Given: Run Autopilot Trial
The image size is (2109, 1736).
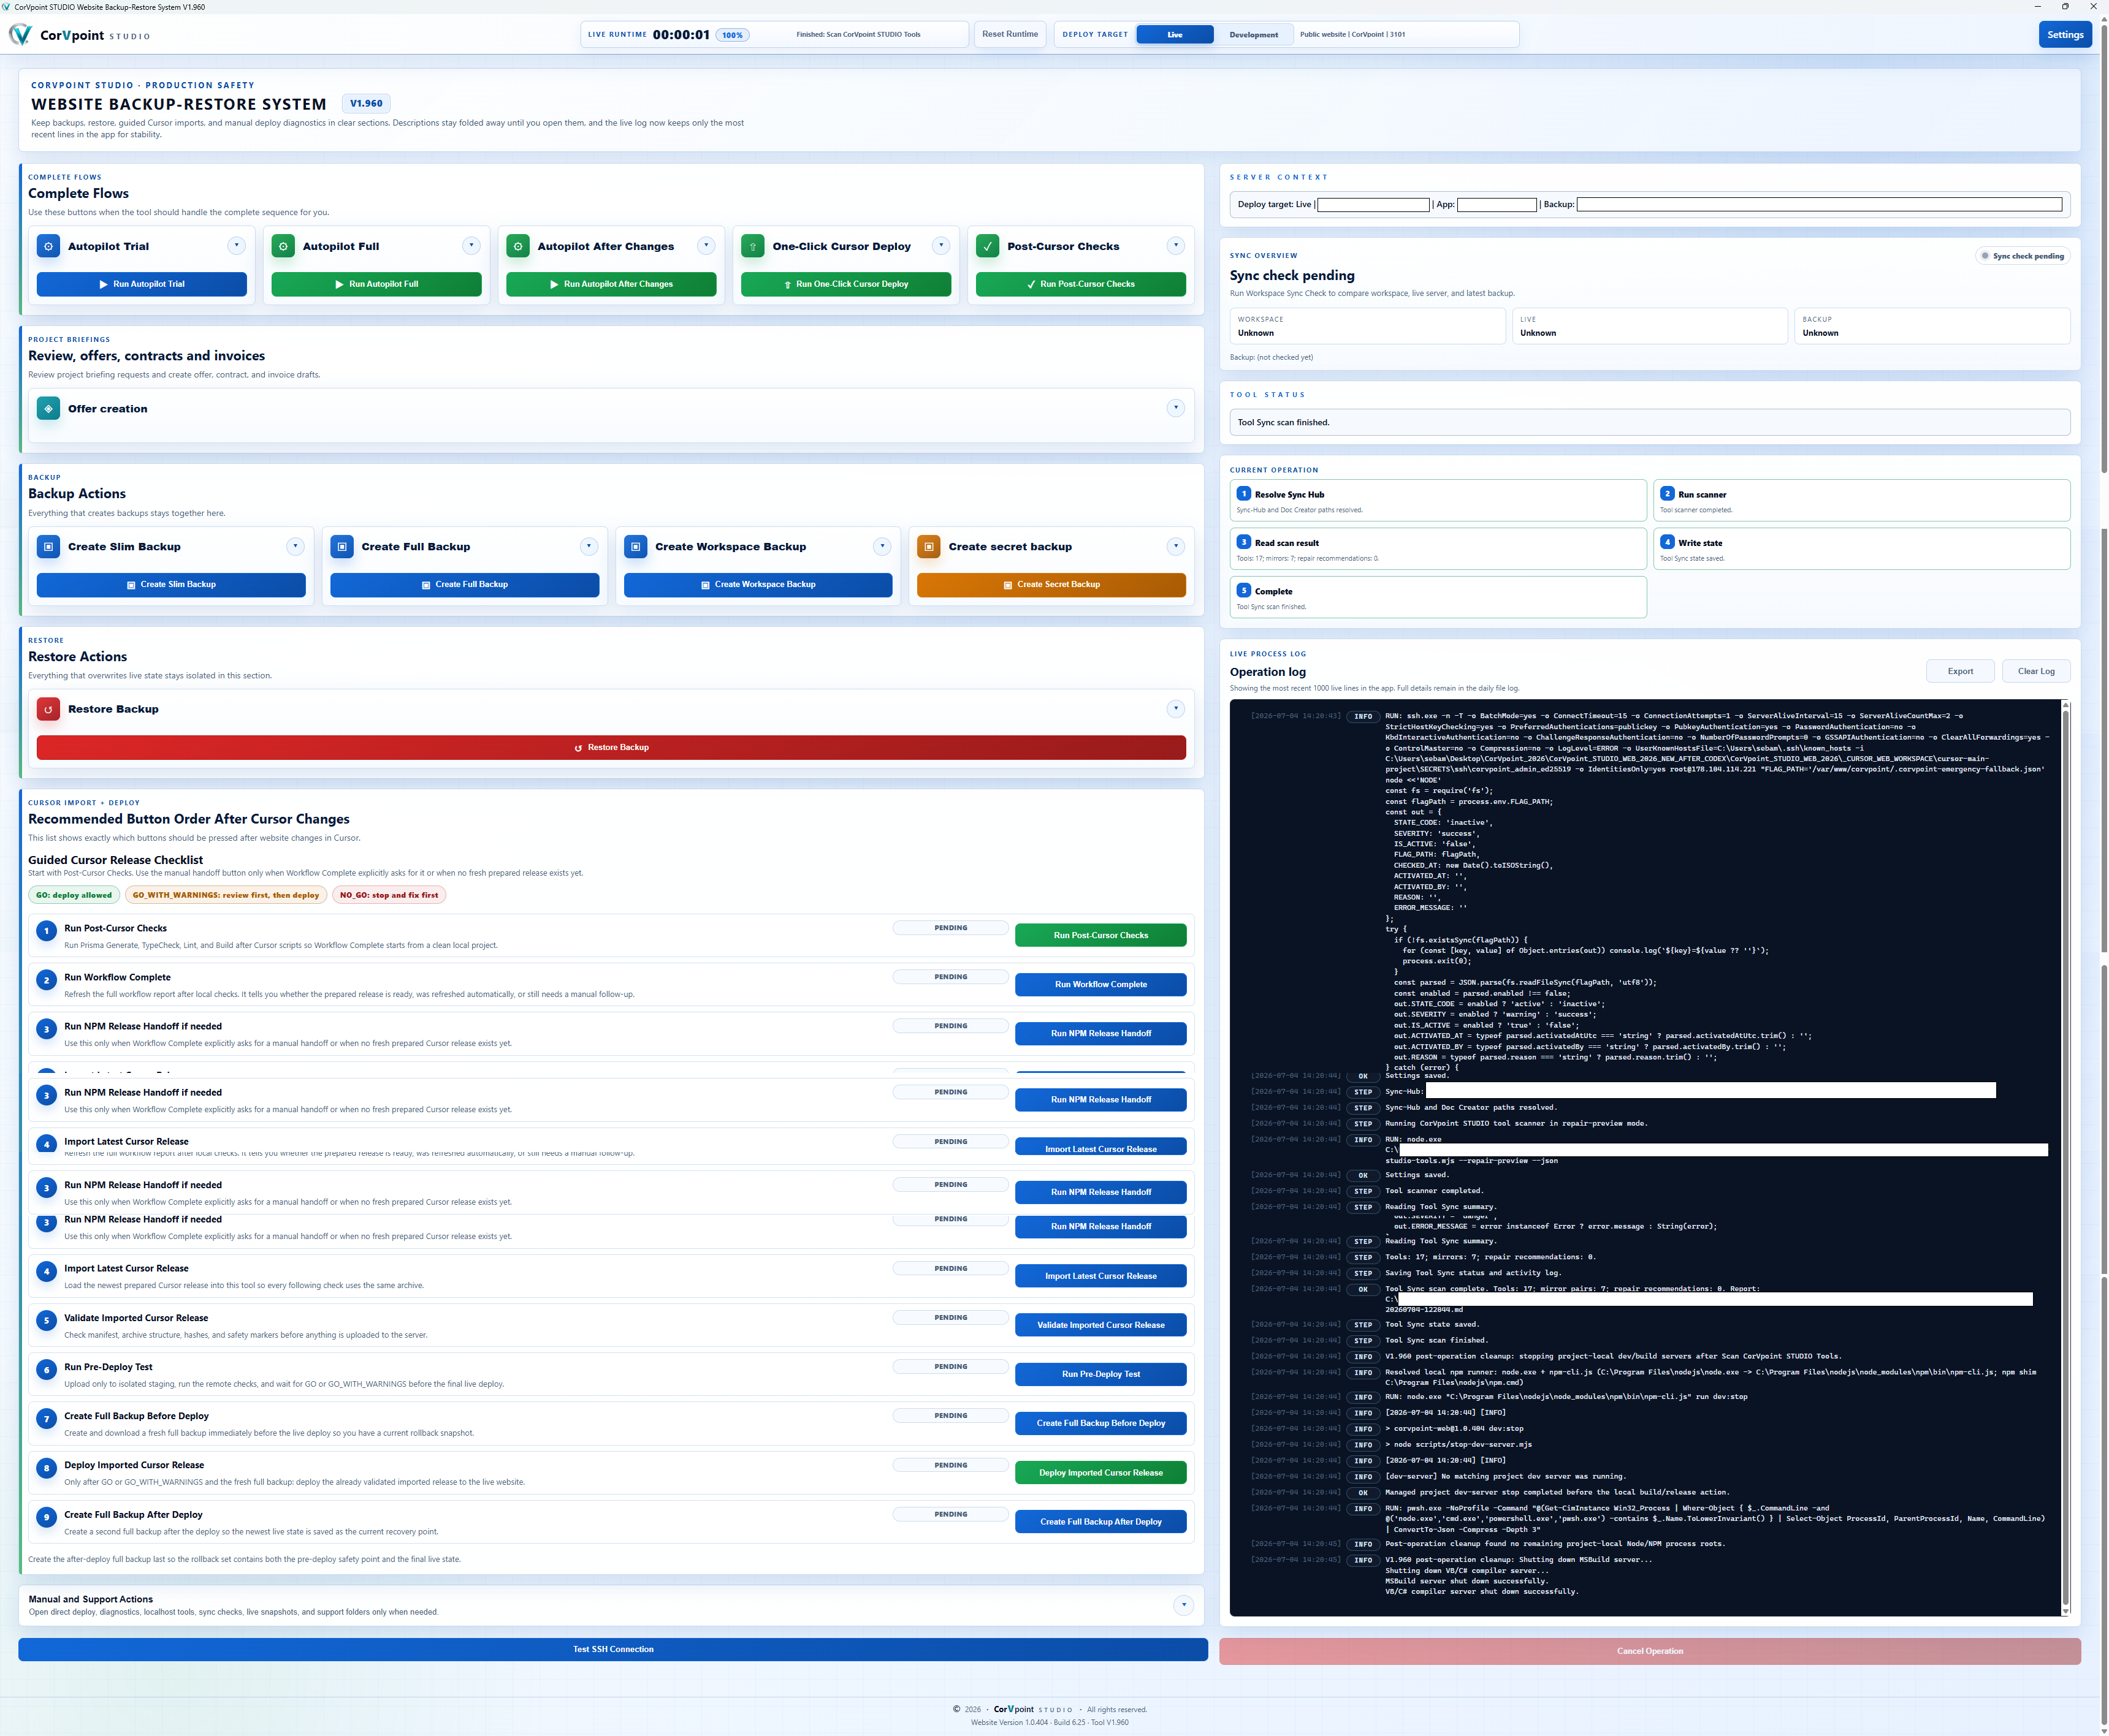Looking at the screenshot, I should tap(141, 284).
